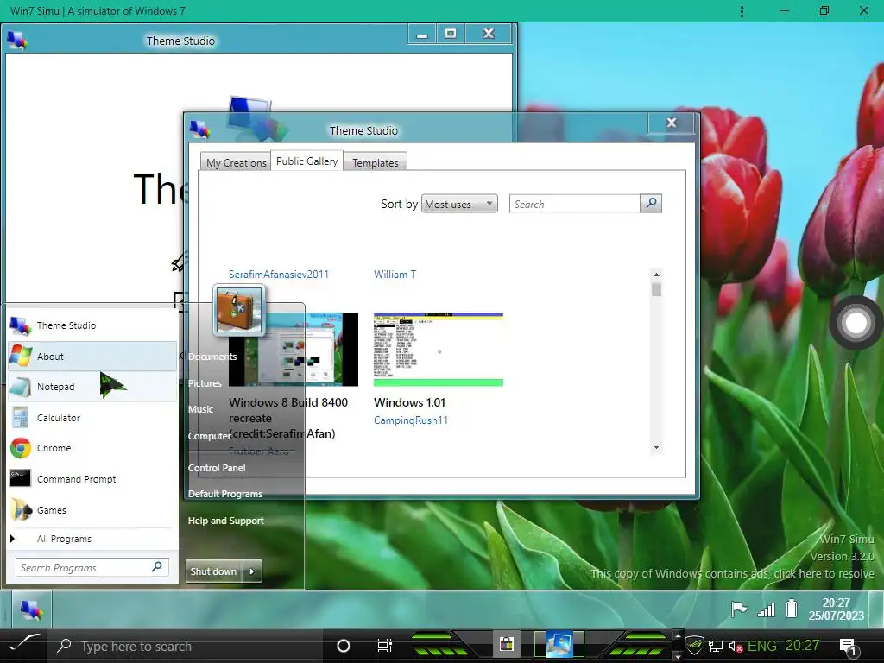Open the SerafimAfanasiev2011 author link

coord(279,275)
